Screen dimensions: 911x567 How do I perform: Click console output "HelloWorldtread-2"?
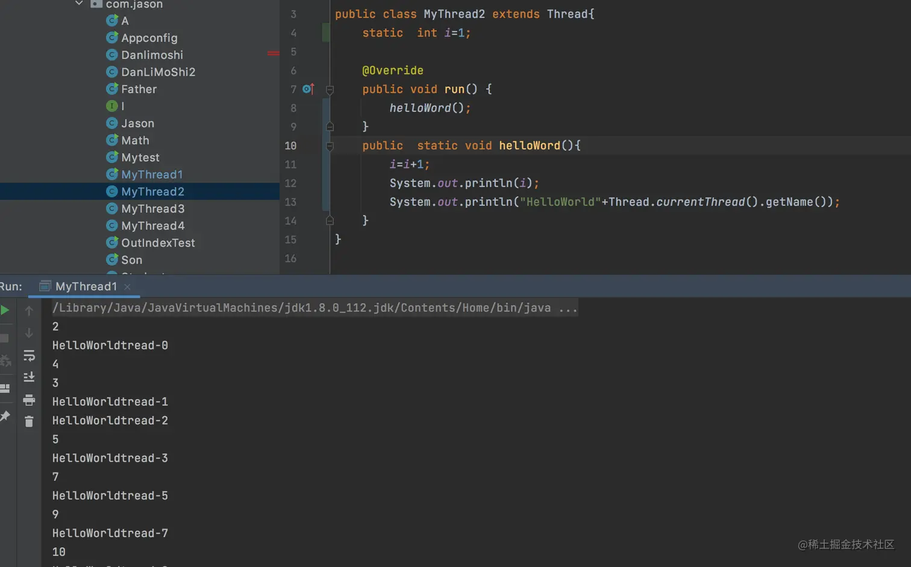[110, 421]
